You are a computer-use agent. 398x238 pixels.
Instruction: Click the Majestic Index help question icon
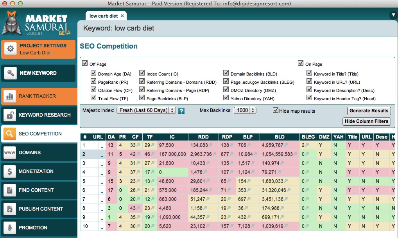point(181,111)
